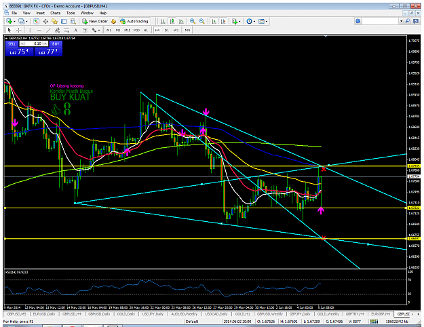This screenshot has height=327, width=424.
Task: Open the Data Window crosshair-circle icon
Action: [x=45, y=21]
